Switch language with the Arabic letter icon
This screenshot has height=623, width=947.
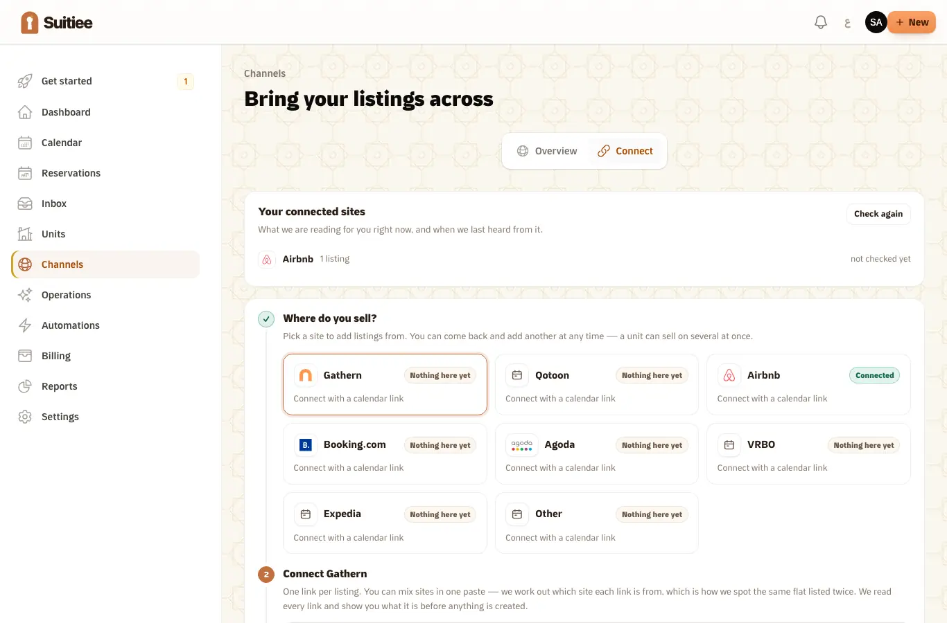(847, 23)
